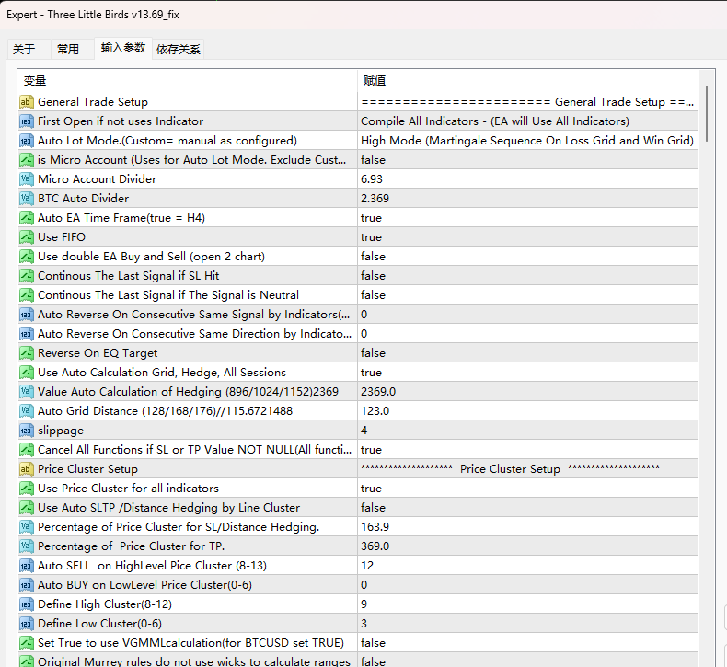The width and height of the screenshot is (727, 667).
Task: Click boolean icon beside Reverse On EQ Target
Action: click(27, 353)
